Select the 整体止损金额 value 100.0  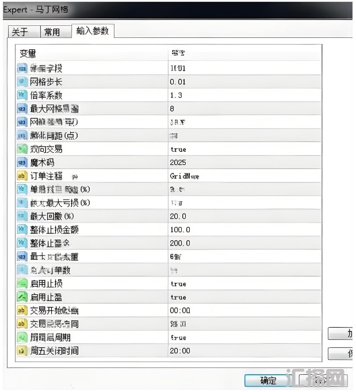tap(180, 230)
